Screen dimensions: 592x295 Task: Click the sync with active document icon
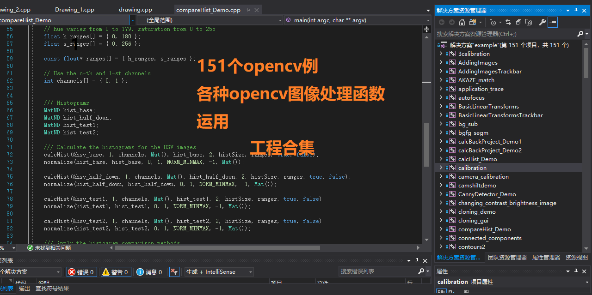click(x=508, y=22)
